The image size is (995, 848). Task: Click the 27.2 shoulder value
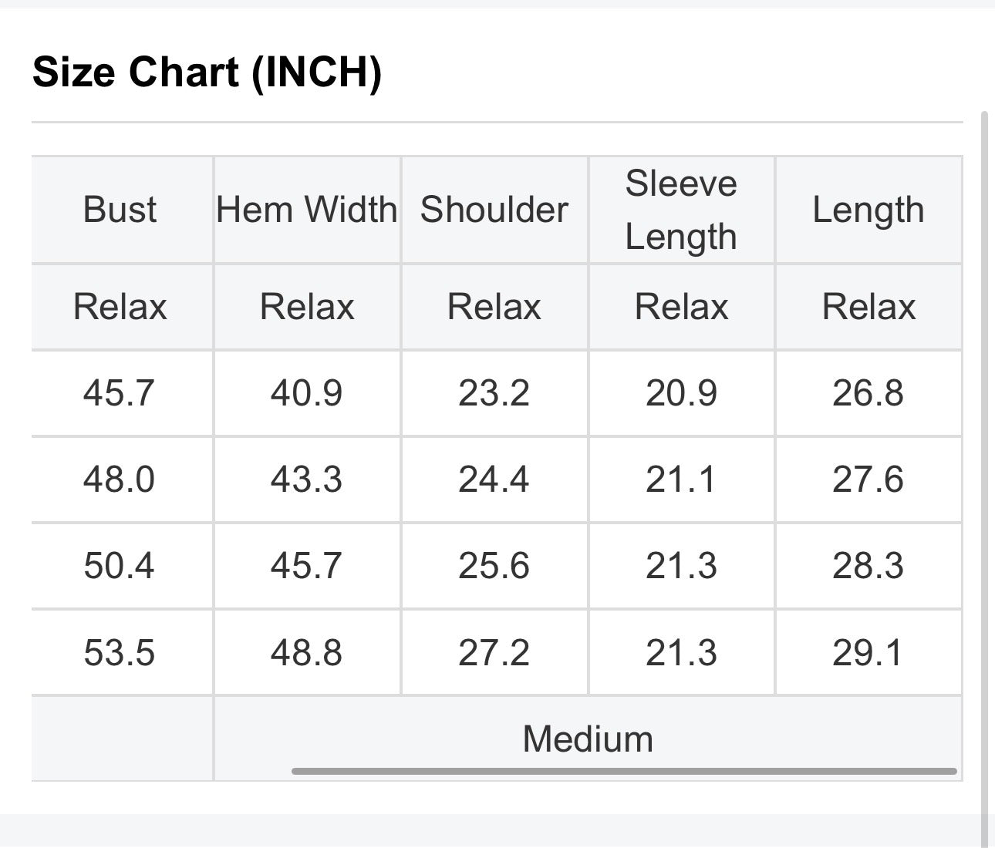point(494,653)
